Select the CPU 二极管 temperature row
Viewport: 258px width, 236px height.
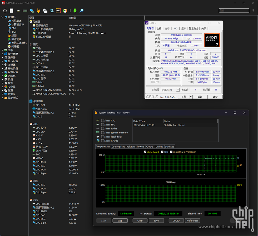(x=87, y=56)
